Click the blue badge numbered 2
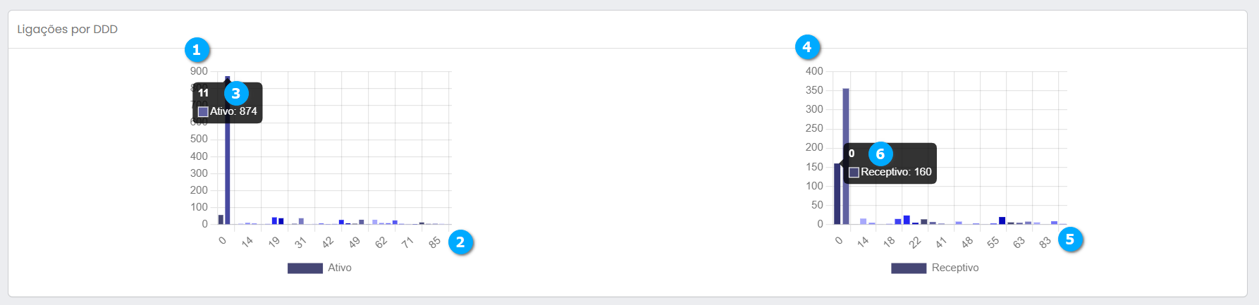The width and height of the screenshot is (1259, 305). [x=460, y=242]
